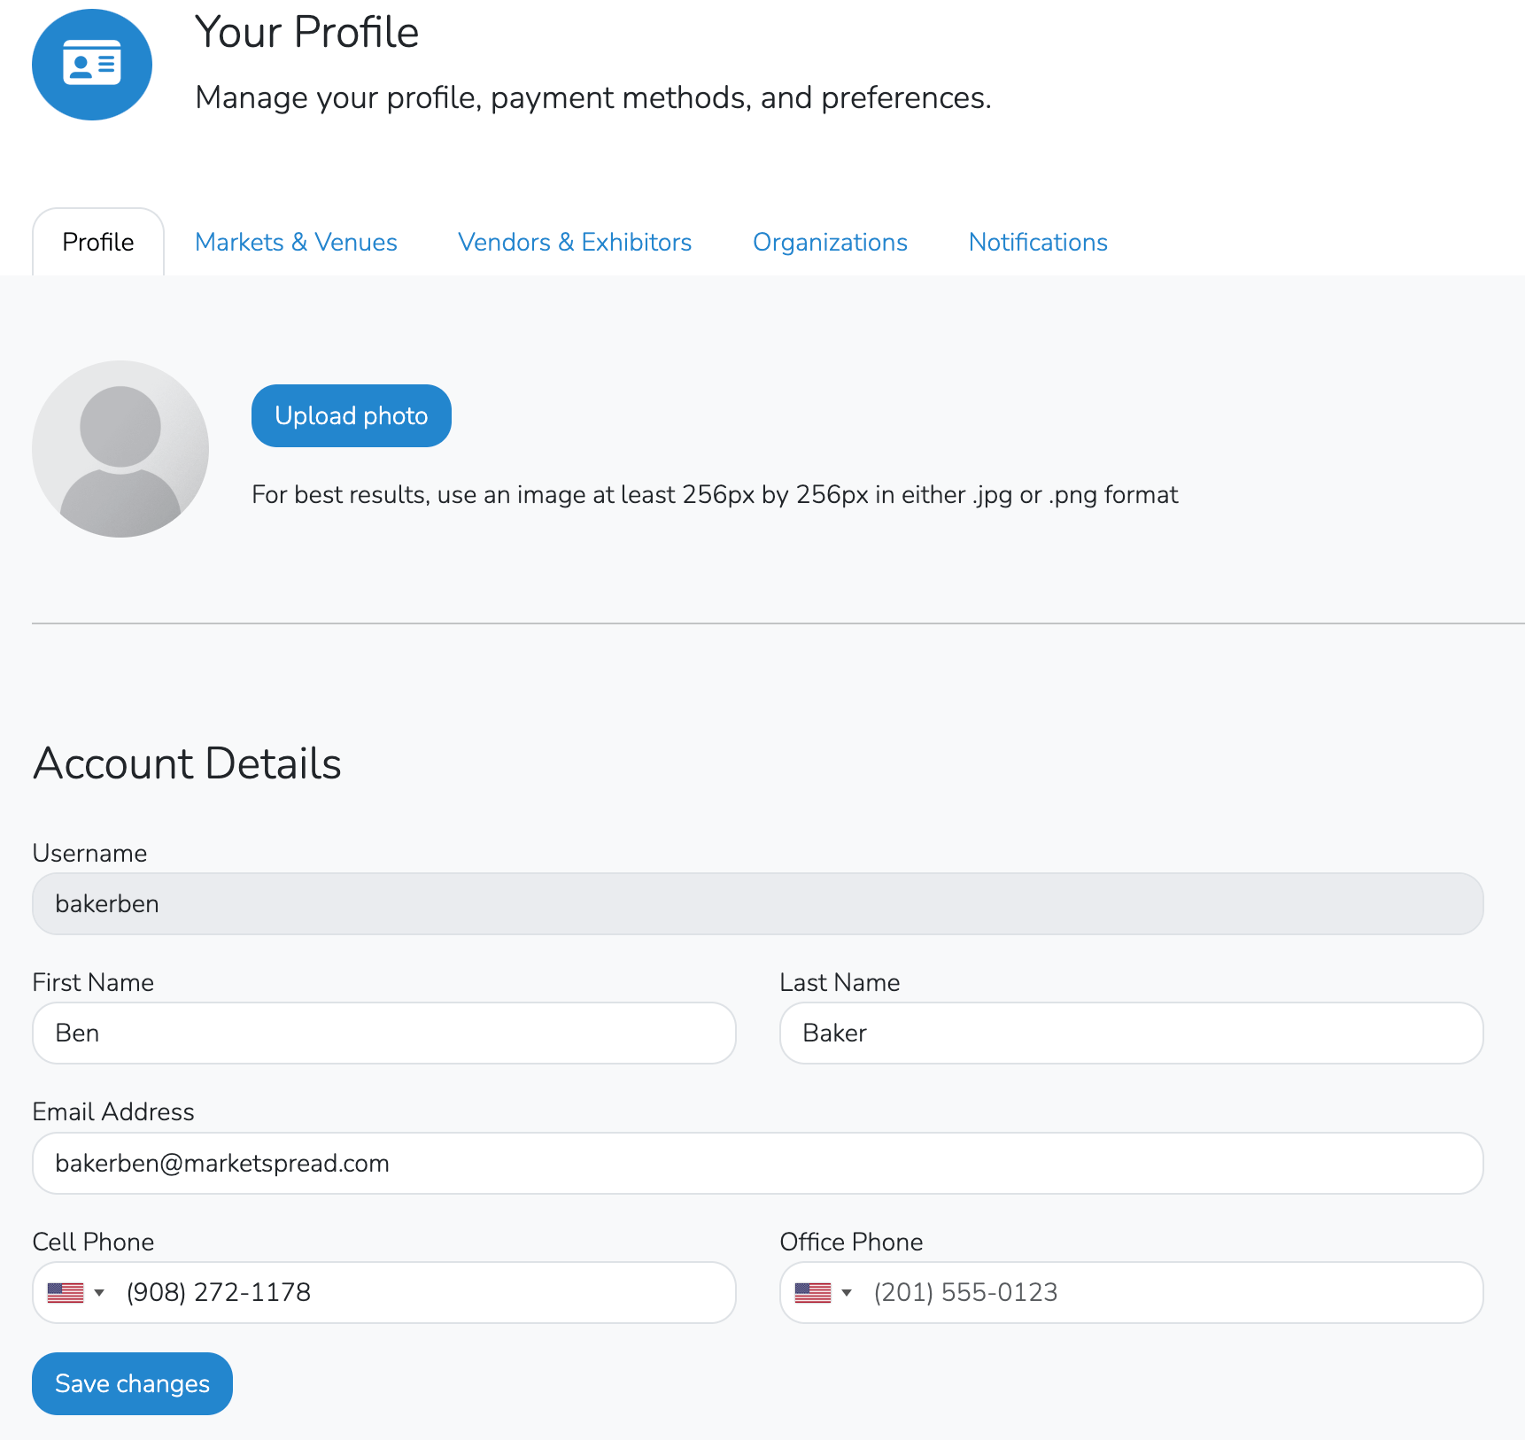Click the US flag in Cell Phone field
This screenshot has height=1440, width=1525.
66,1293
